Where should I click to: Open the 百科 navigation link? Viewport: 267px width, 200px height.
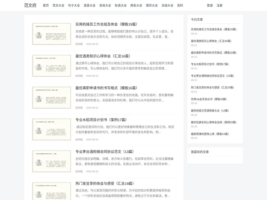pos(180,6)
